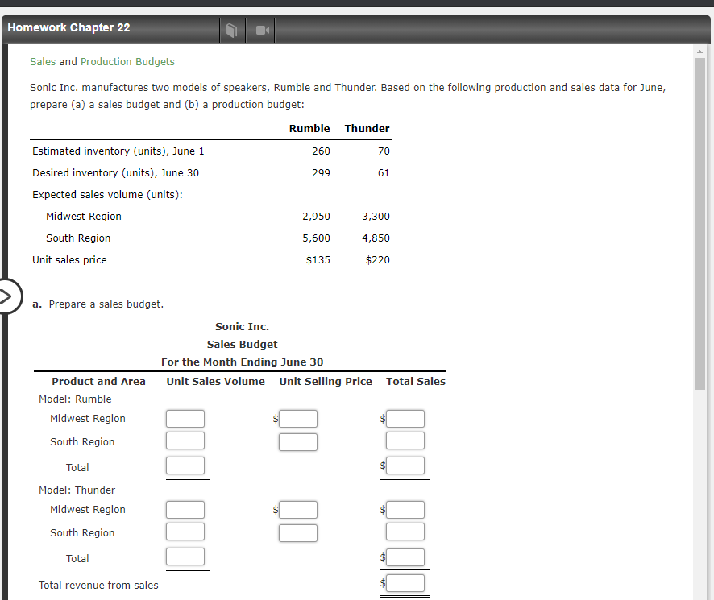Click the Unit Sales Volume column header
The width and height of the screenshot is (714, 600).
pyautogui.click(x=215, y=382)
